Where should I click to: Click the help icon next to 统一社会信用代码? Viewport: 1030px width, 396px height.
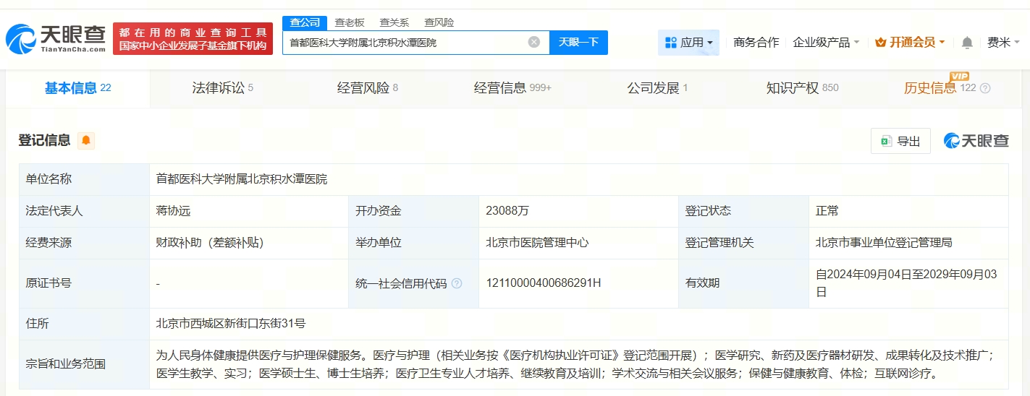point(457,283)
